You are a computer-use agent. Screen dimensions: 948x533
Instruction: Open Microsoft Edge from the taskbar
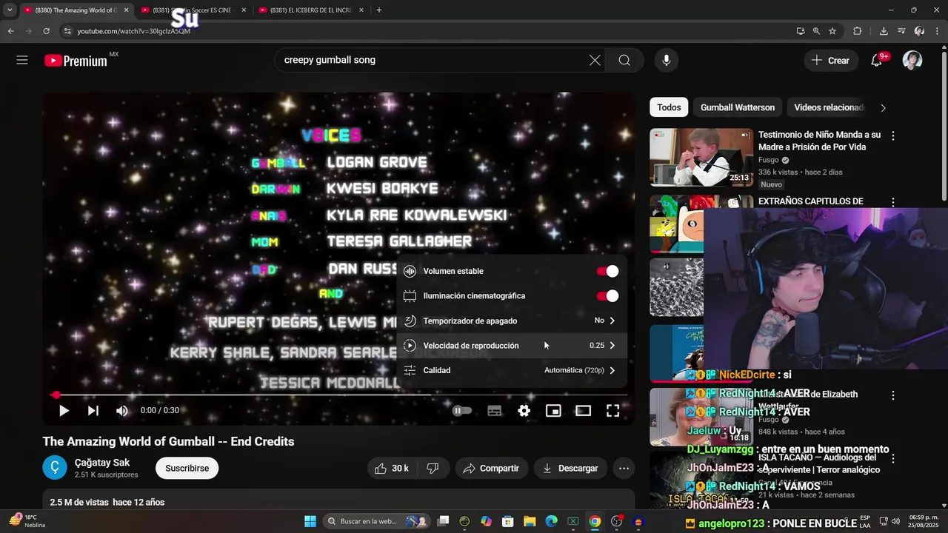pyautogui.click(x=551, y=521)
